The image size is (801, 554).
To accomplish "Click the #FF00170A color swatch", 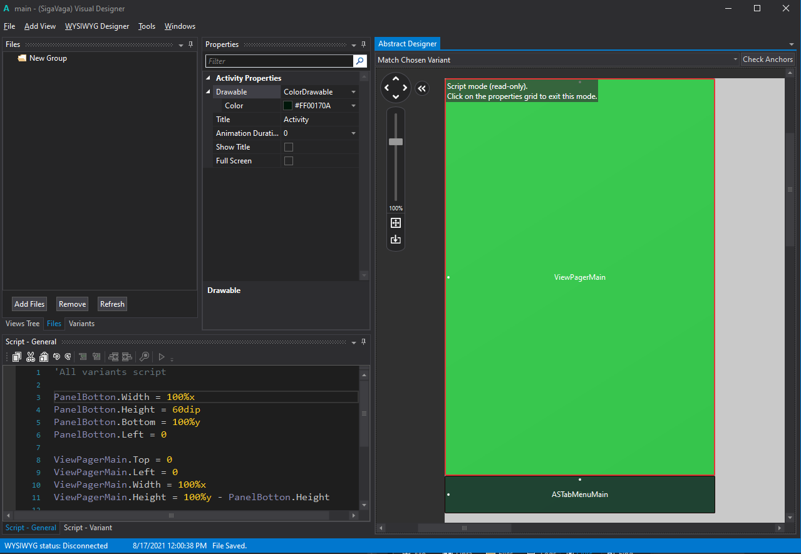I will point(288,106).
